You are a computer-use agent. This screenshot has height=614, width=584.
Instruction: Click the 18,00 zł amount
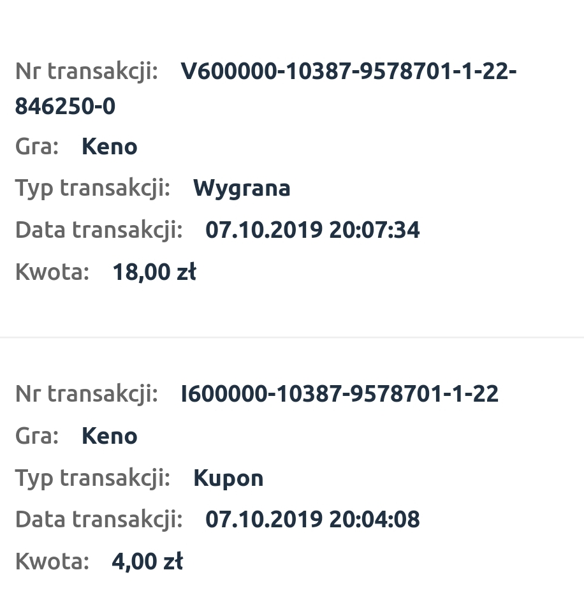154,272
